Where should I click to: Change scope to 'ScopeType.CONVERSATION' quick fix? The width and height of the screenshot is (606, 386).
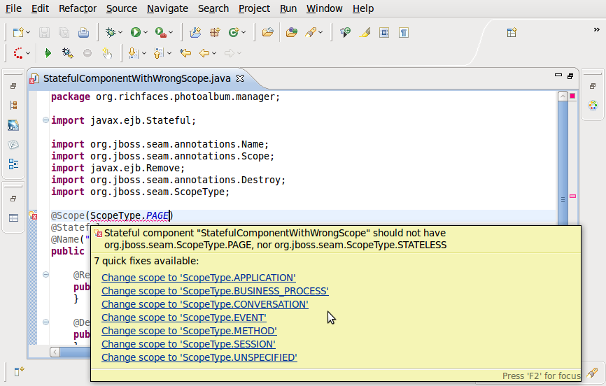204,304
